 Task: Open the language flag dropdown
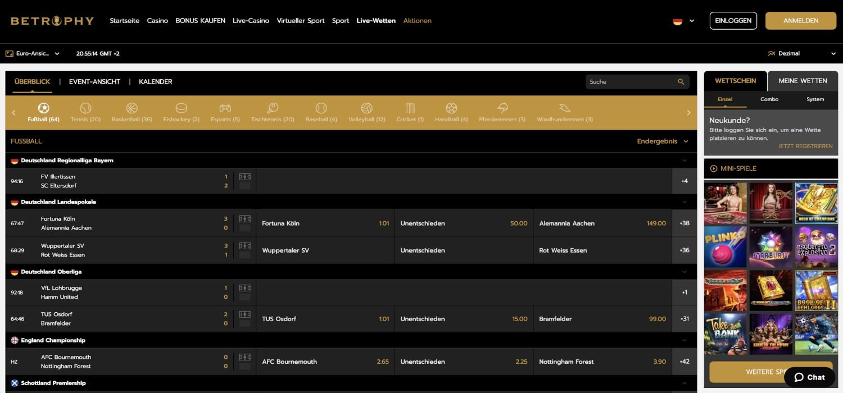click(x=683, y=21)
